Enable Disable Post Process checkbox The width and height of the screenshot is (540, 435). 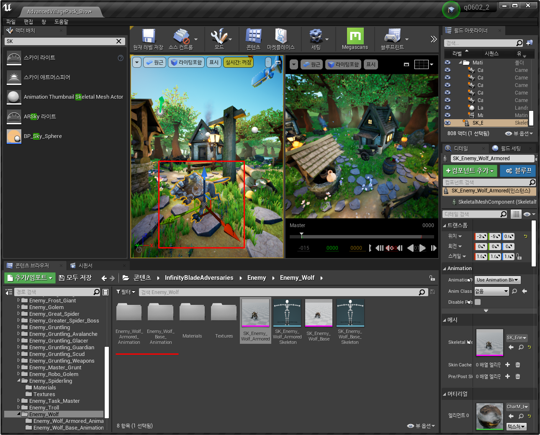click(x=478, y=302)
